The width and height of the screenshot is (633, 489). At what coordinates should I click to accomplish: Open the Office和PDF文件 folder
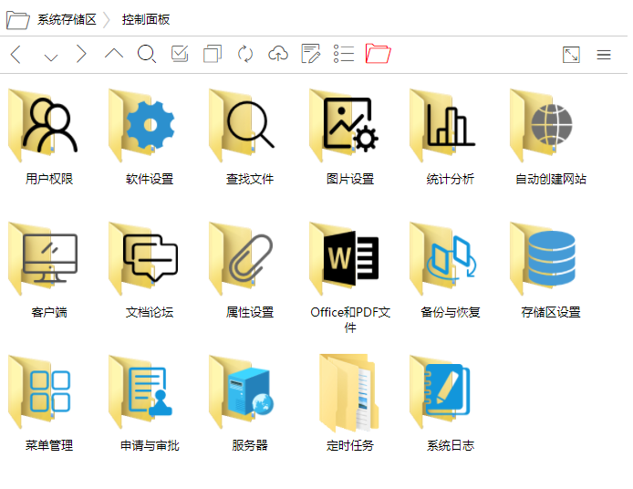pyautogui.click(x=344, y=258)
